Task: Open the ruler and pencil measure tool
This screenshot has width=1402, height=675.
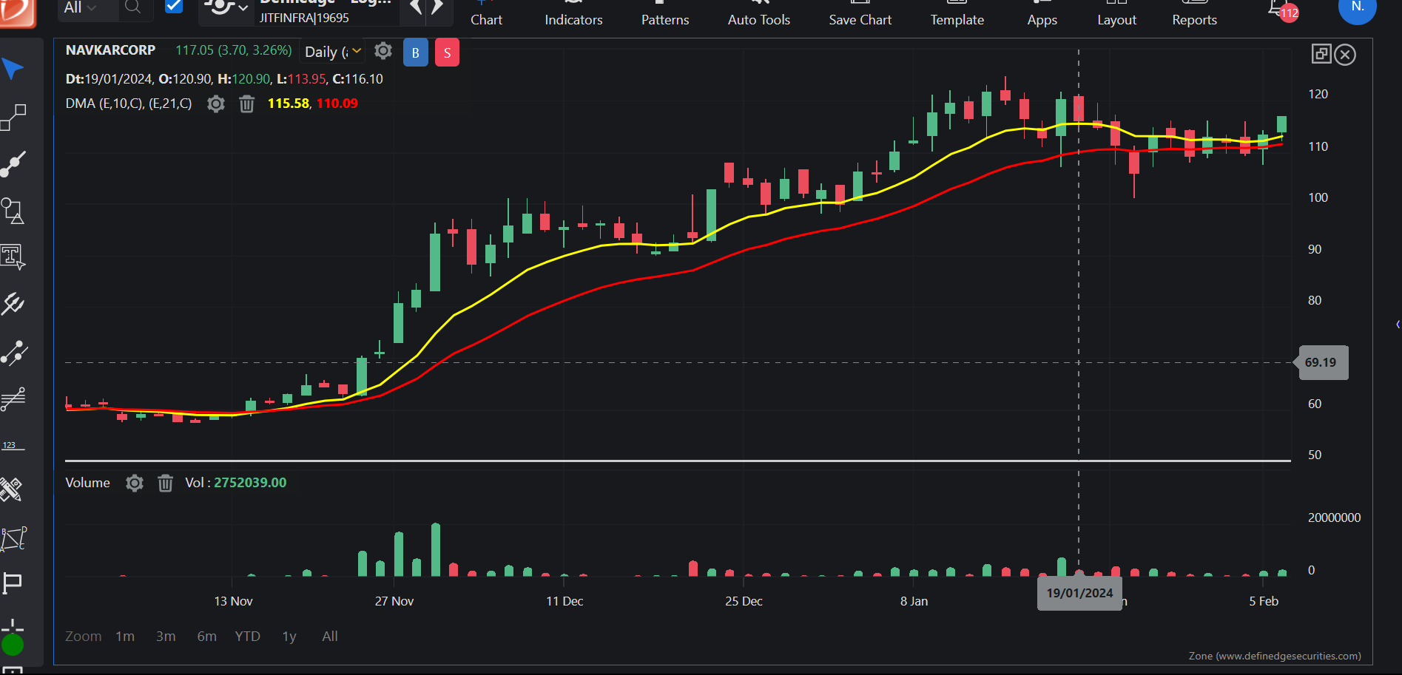Action: click(11, 489)
